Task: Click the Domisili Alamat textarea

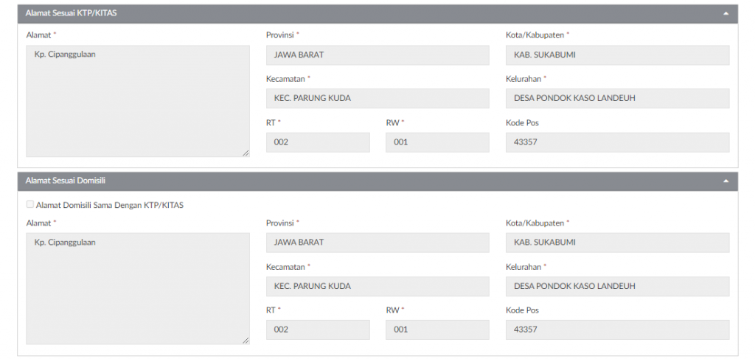Action: (x=138, y=288)
